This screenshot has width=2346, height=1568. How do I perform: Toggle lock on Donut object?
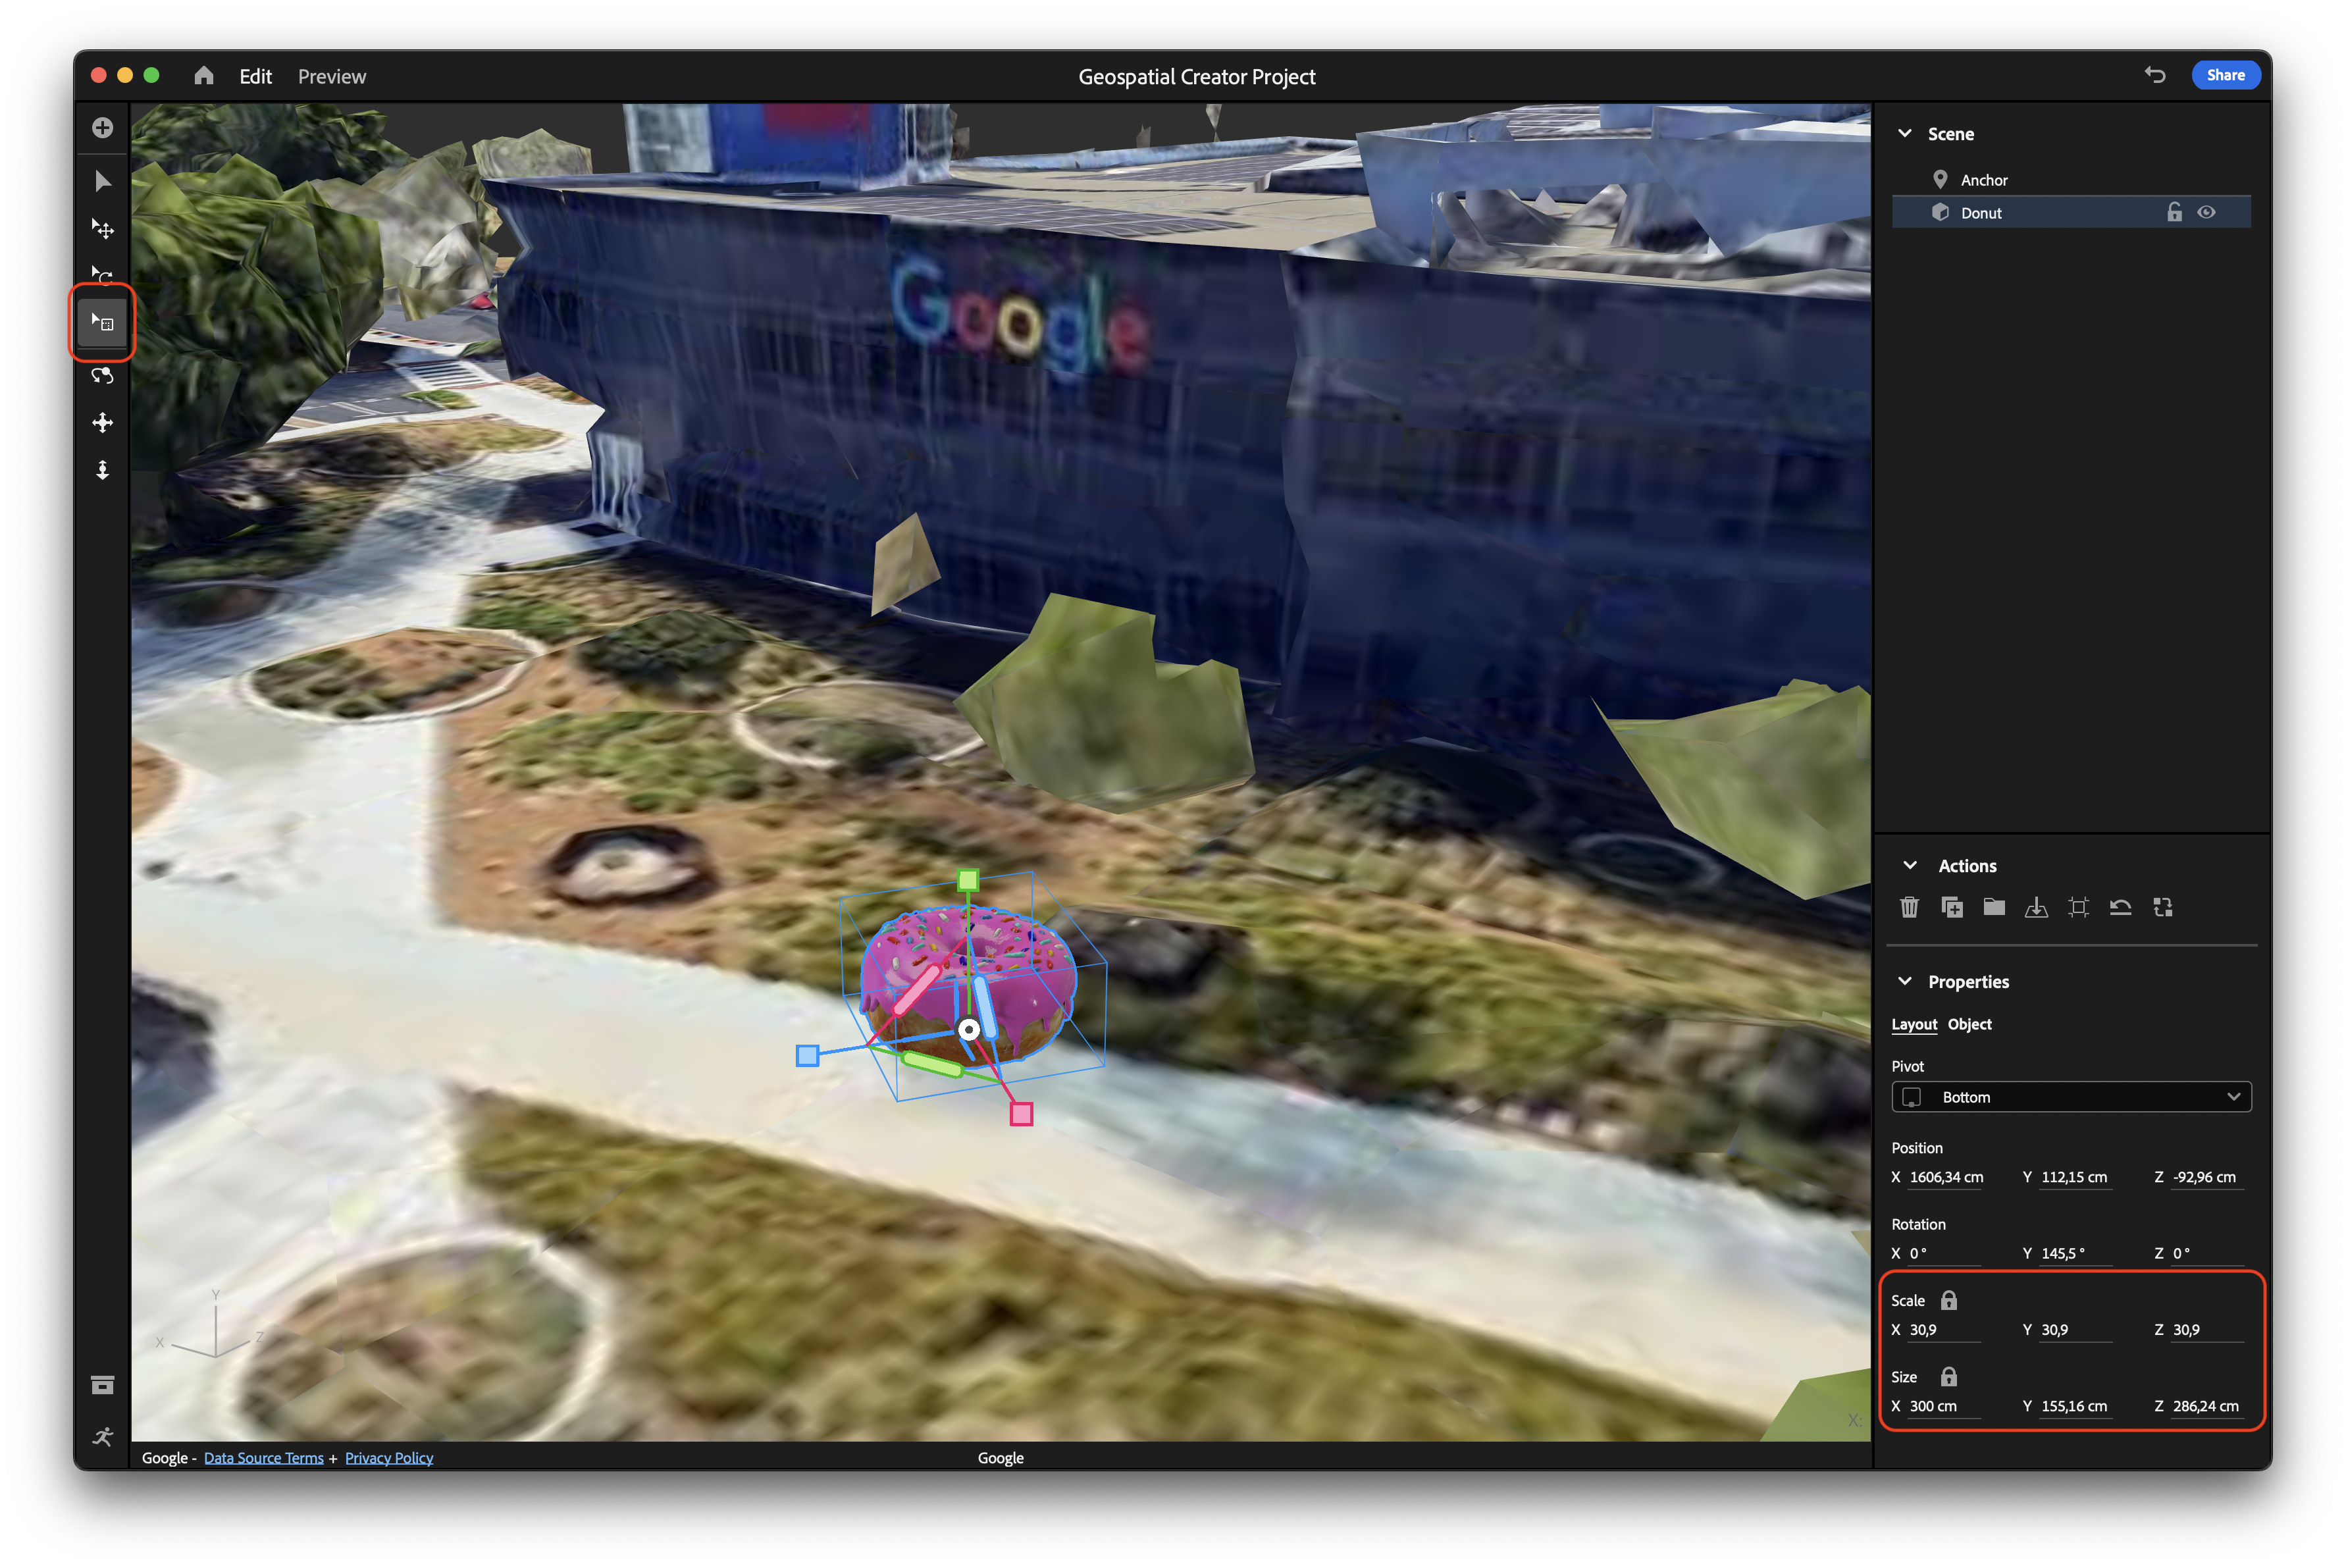[x=2175, y=213]
